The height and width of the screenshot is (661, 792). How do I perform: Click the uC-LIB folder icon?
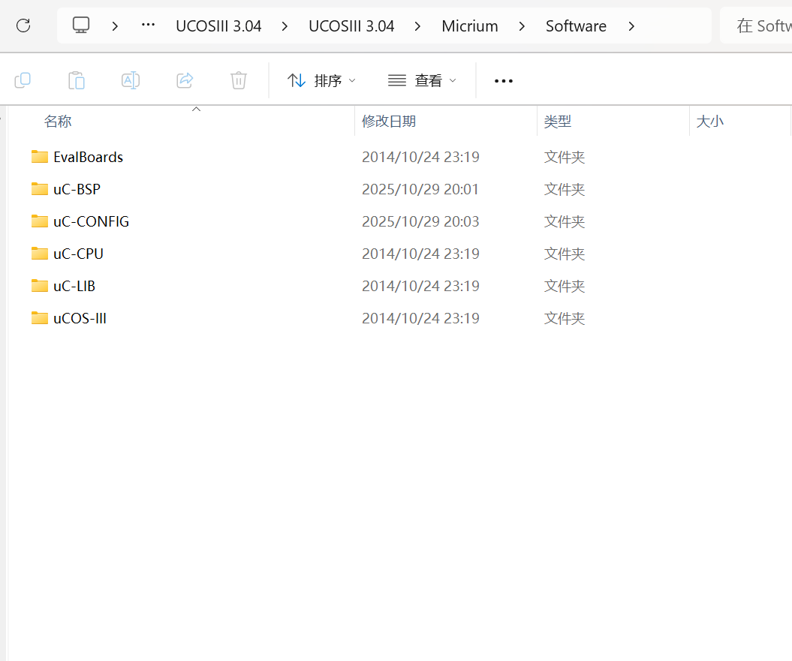click(39, 286)
